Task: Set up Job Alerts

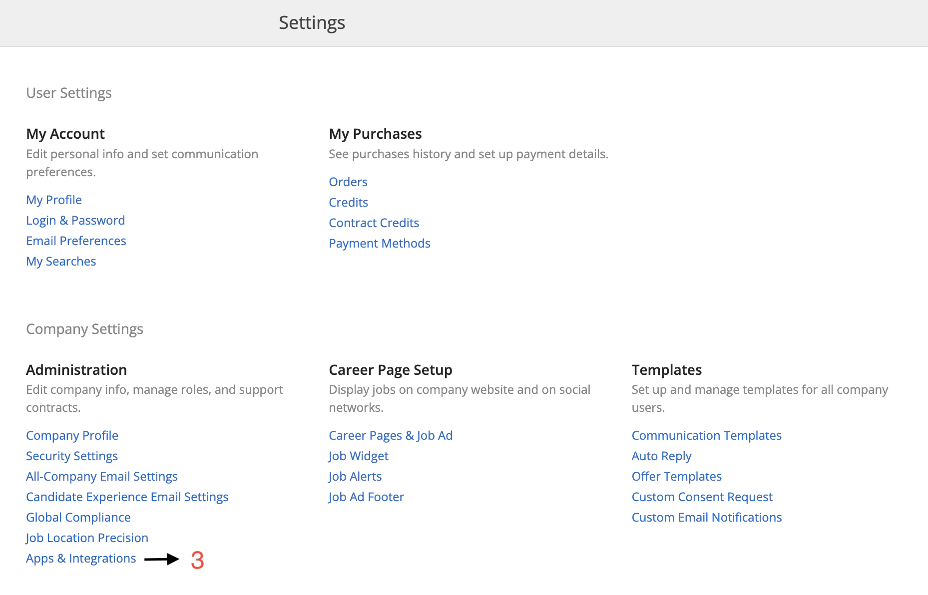Action: point(355,476)
